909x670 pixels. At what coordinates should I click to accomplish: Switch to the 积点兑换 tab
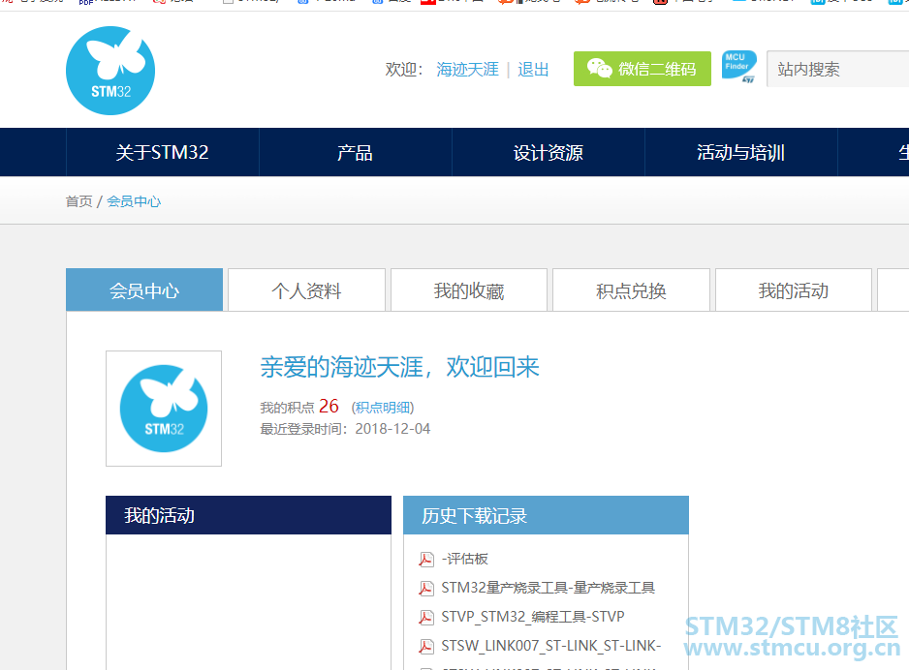(x=631, y=290)
